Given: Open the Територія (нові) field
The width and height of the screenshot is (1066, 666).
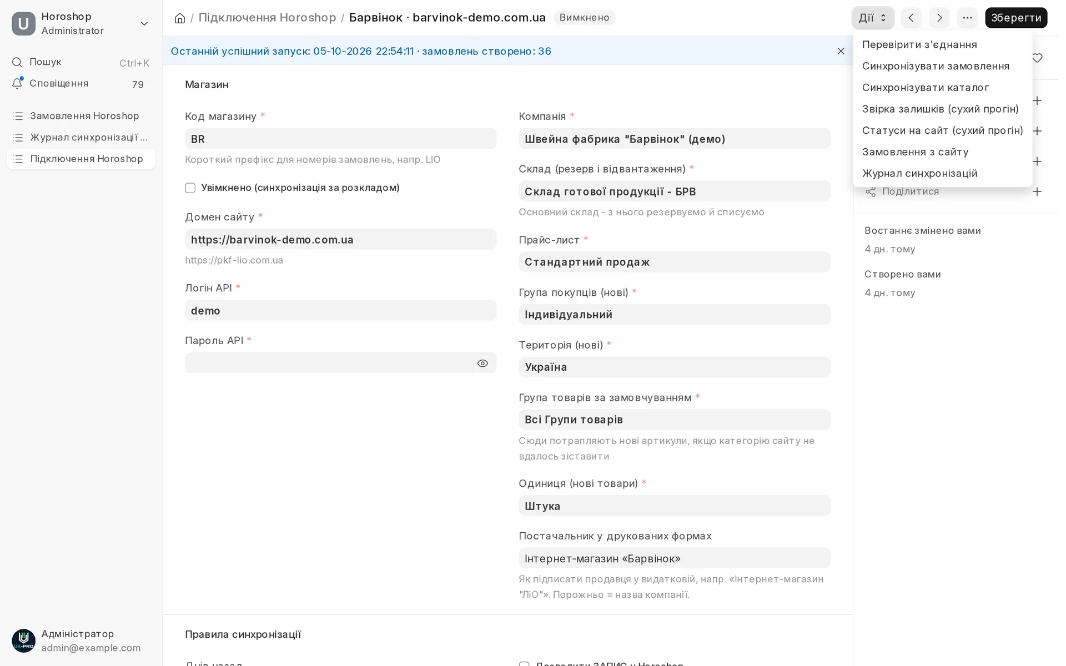Looking at the screenshot, I should pos(675,367).
